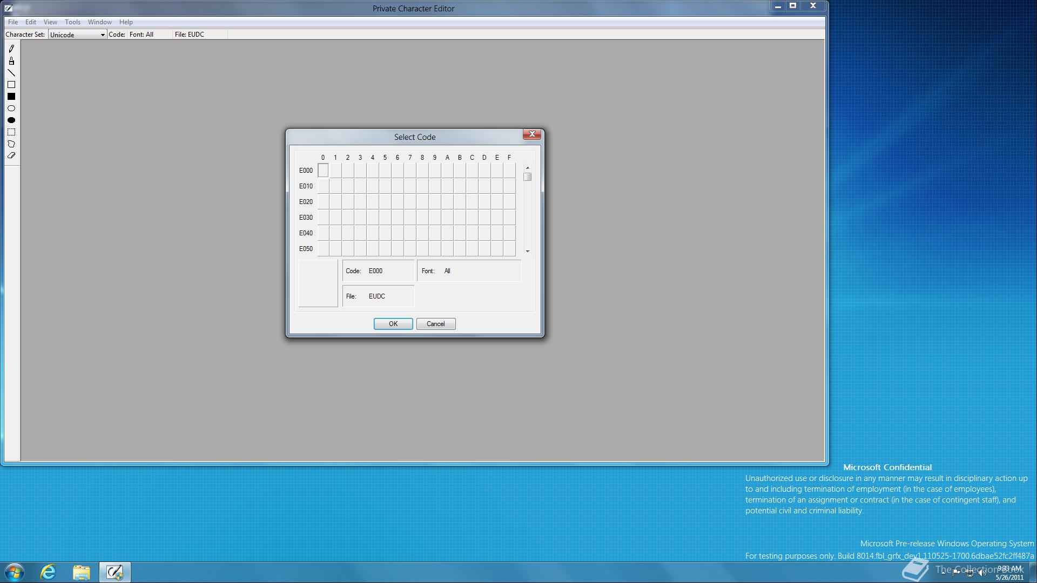
Task: Select the Filled Ellipse tool
Action: click(x=11, y=120)
